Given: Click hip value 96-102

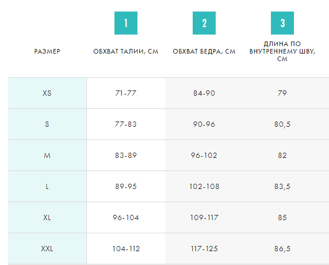Looking at the screenshot, I should tap(204, 156).
